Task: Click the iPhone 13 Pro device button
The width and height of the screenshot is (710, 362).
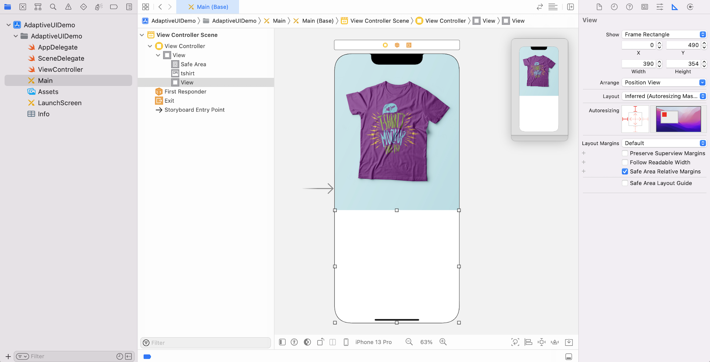Action: click(x=373, y=342)
